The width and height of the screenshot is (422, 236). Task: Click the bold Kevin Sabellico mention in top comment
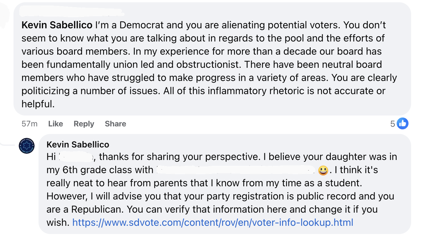point(57,25)
